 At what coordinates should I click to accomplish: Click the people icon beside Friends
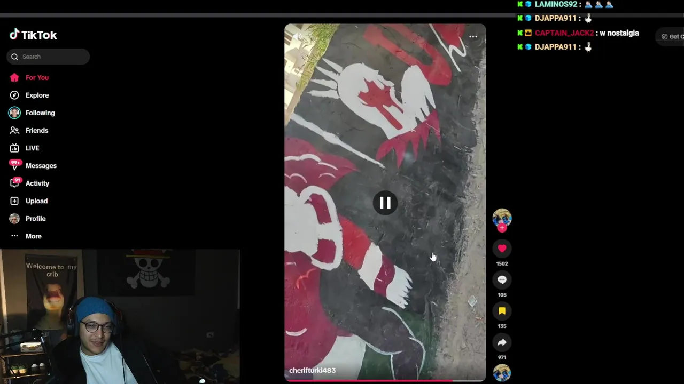pyautogui.click(x=14, y=130)
